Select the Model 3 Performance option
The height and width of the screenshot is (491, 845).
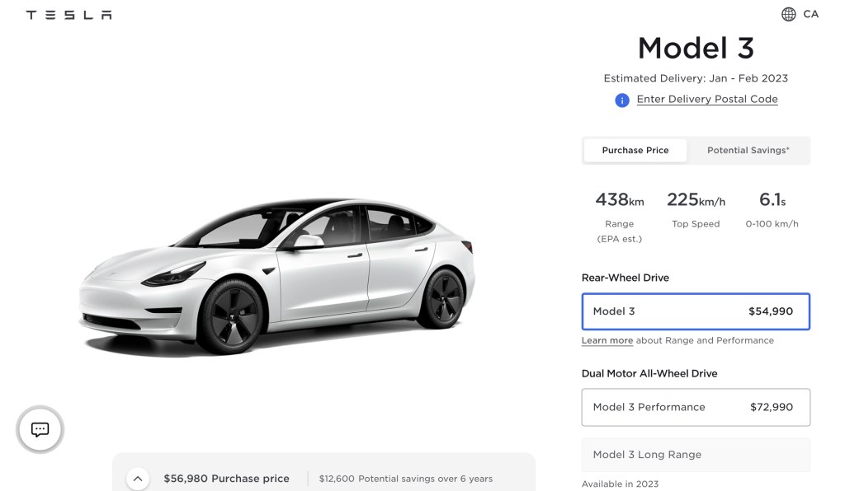tap(696, 407)
